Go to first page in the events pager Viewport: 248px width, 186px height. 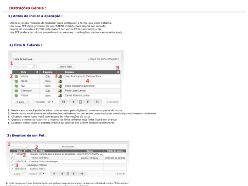point(54,174)
